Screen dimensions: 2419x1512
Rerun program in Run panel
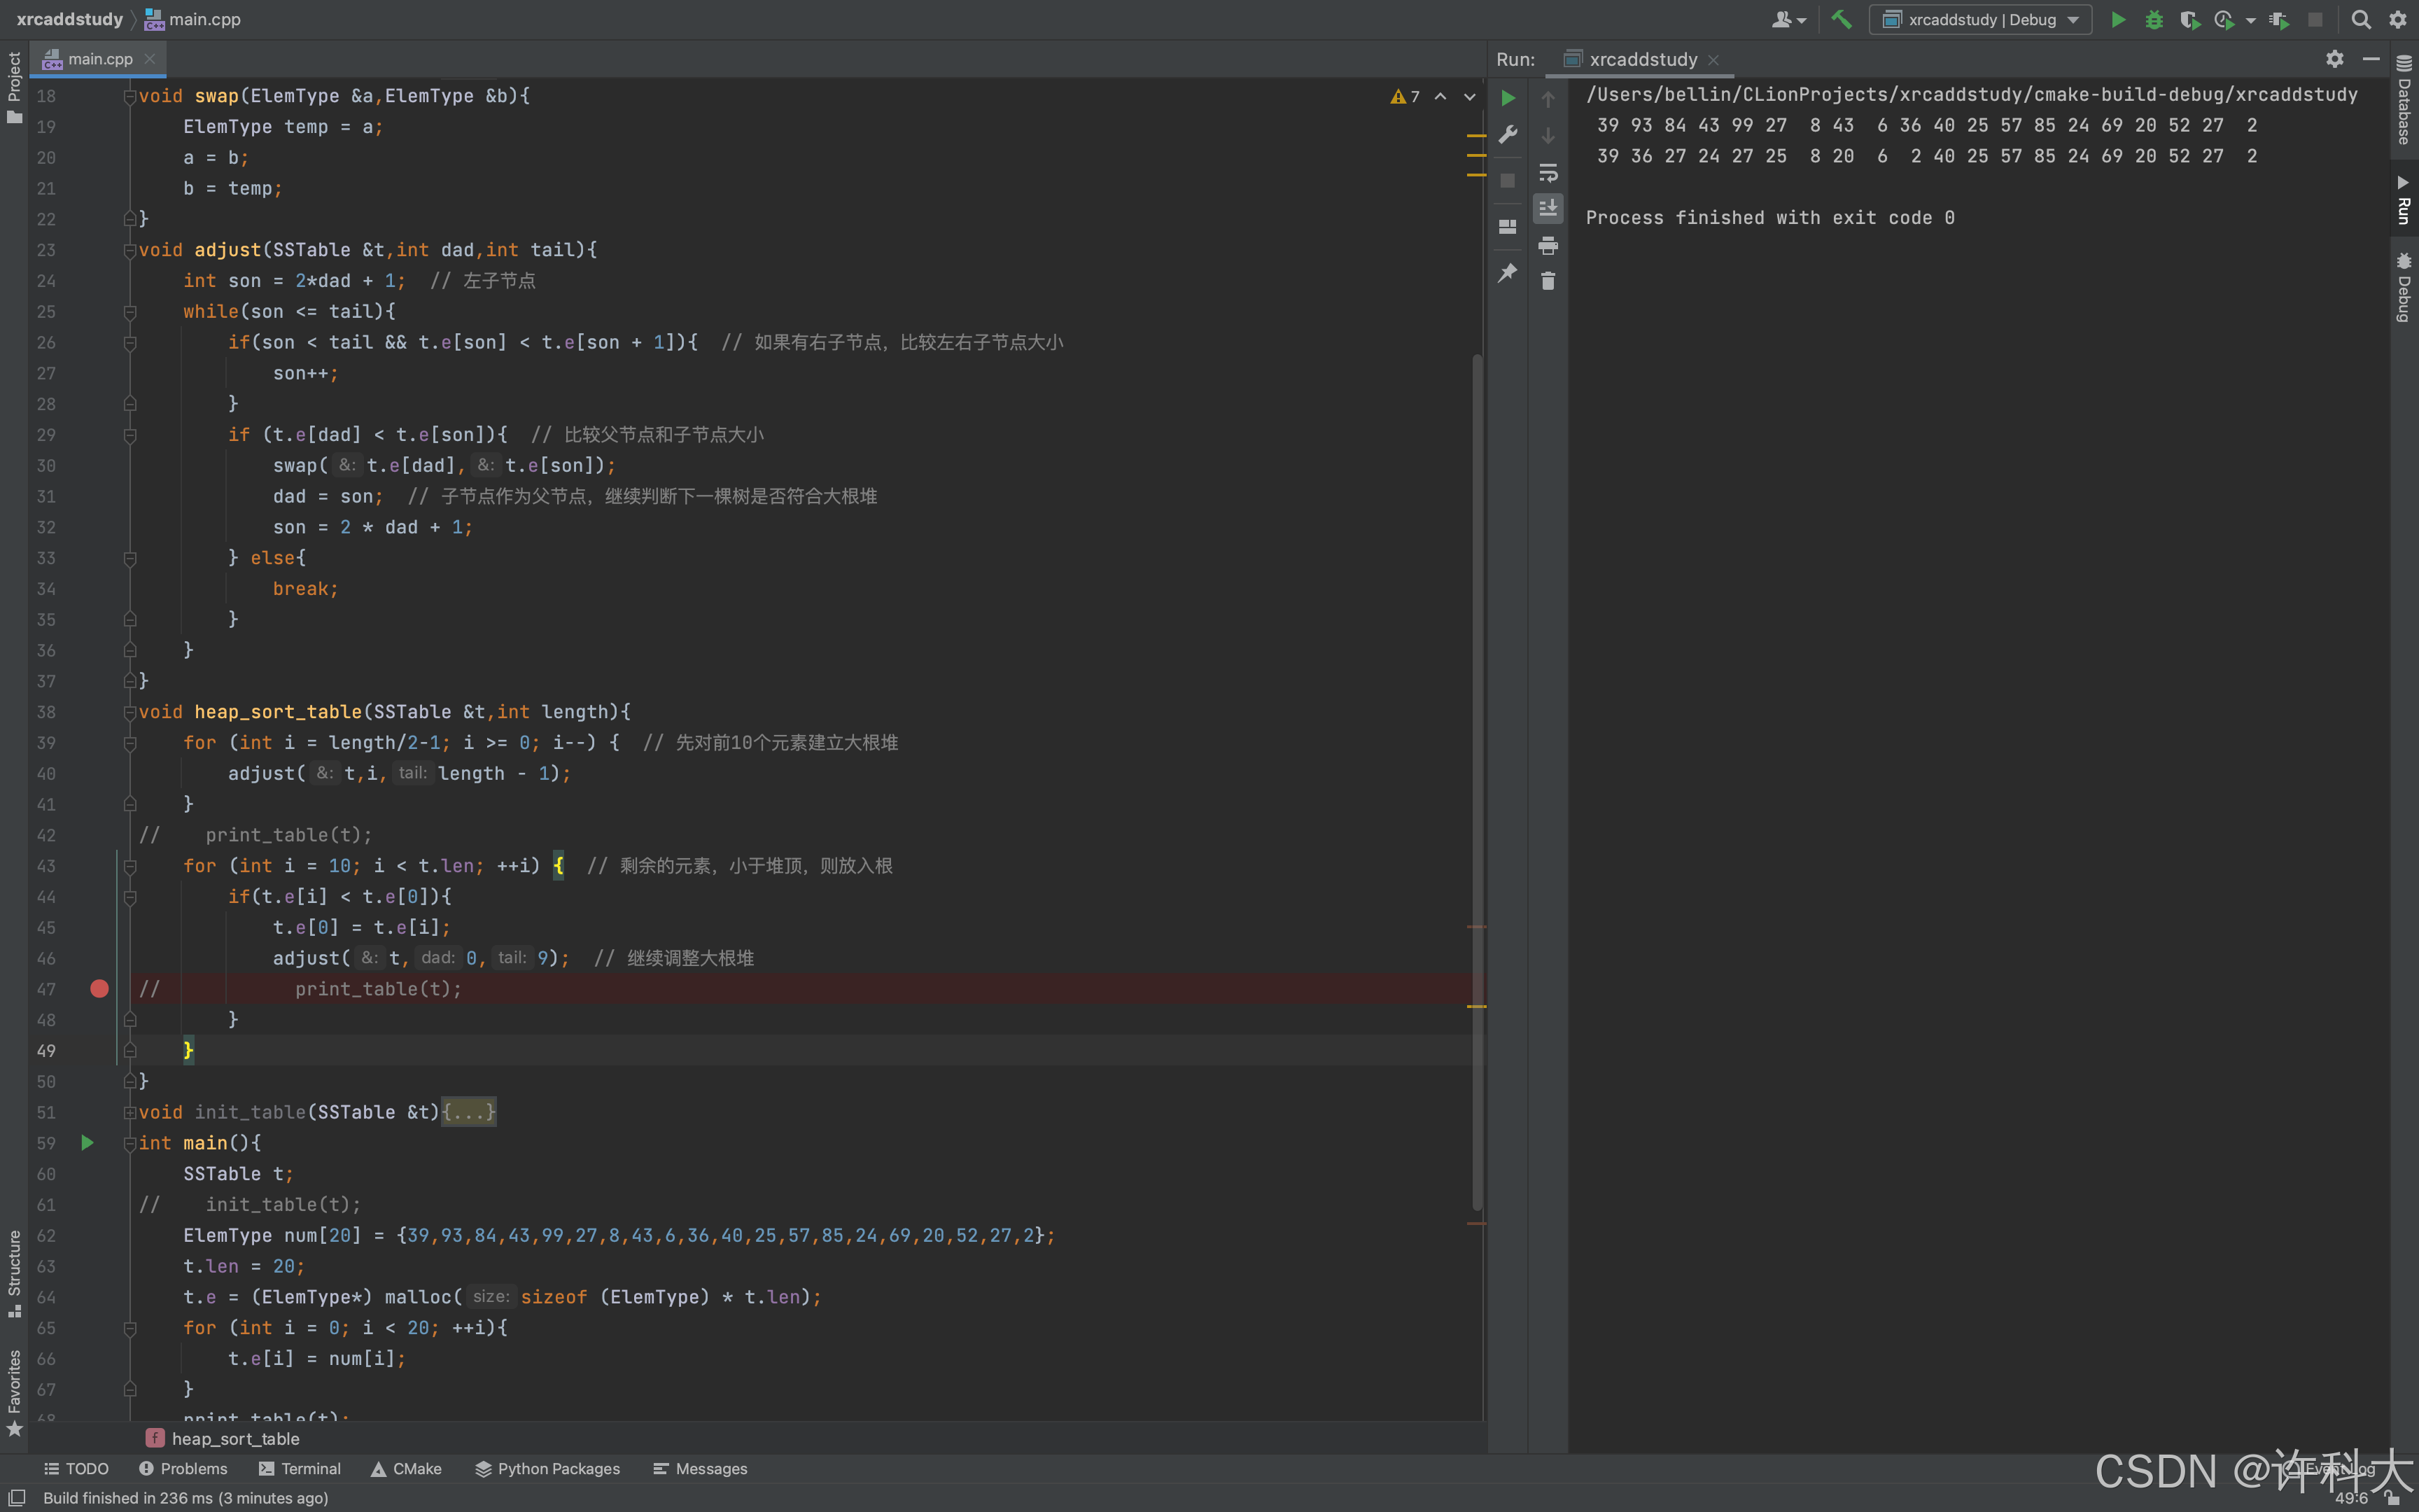point(1508,98)
